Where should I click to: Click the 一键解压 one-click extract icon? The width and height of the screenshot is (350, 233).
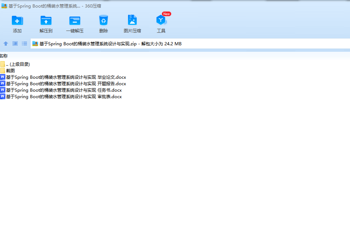point(75,20)
